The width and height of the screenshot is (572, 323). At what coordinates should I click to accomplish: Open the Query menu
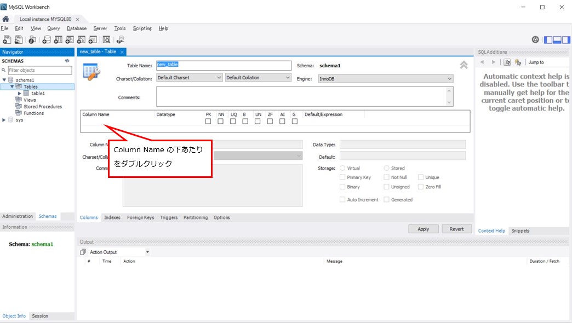(53, 28)
